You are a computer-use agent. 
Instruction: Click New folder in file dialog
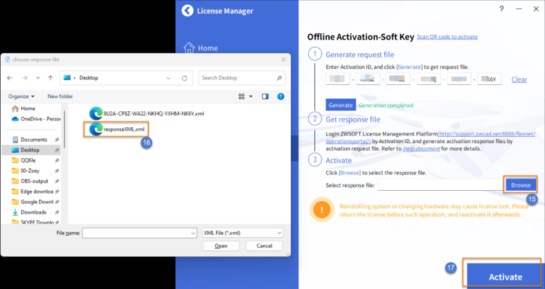tap(60, 97)
